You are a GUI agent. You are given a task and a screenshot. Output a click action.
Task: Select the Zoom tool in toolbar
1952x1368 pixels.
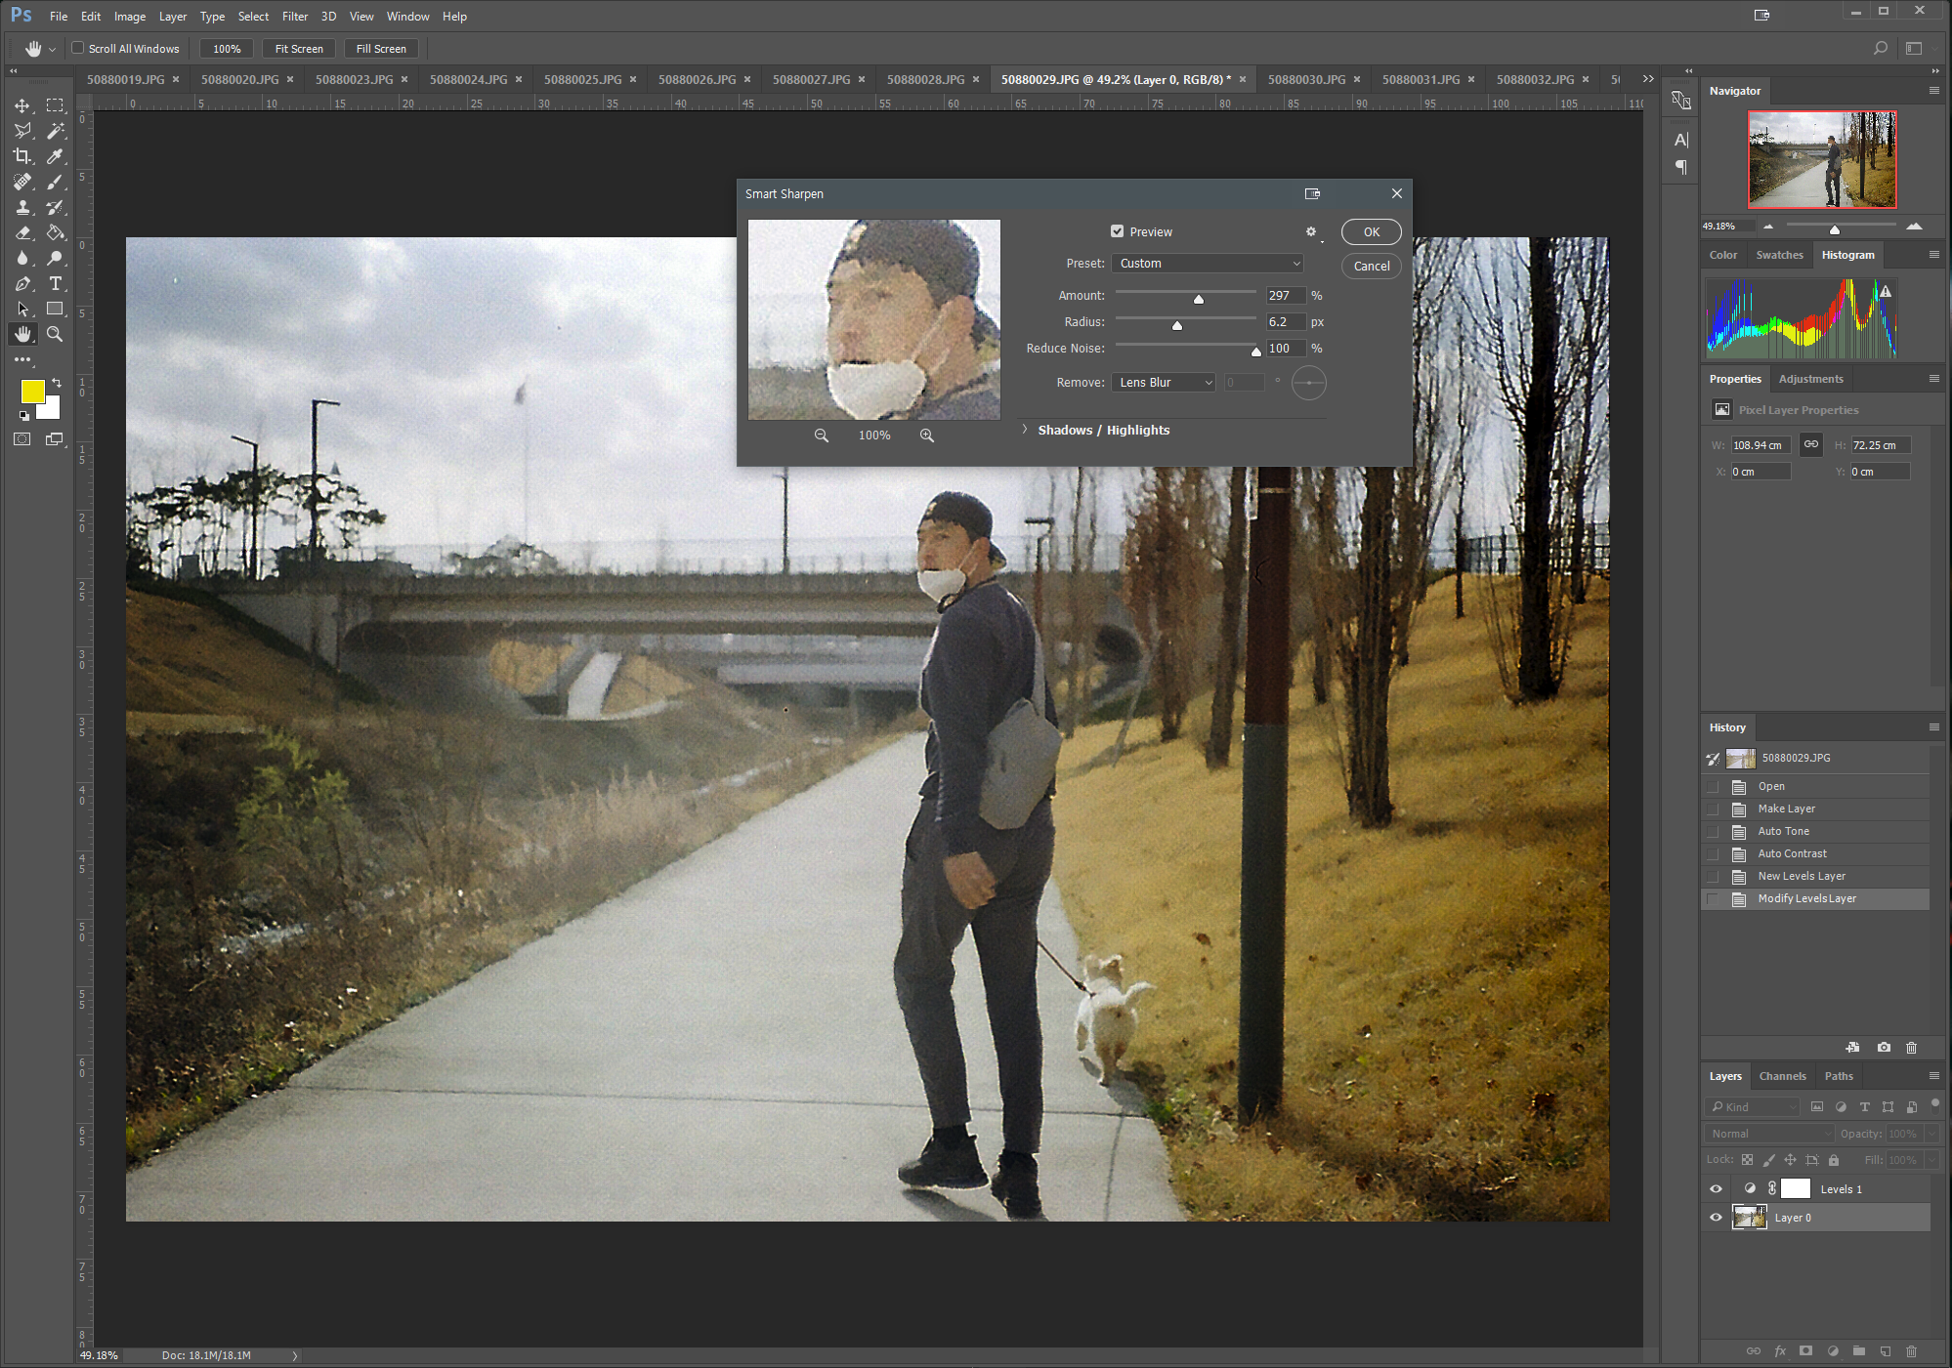click(56, 334)
